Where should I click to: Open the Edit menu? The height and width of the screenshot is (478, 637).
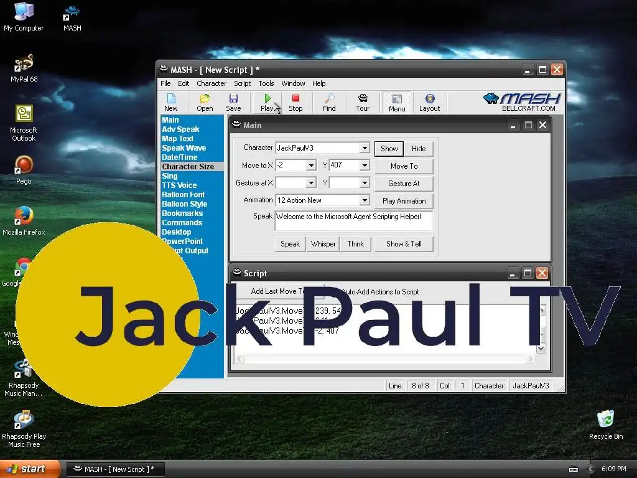pos(184,83)
